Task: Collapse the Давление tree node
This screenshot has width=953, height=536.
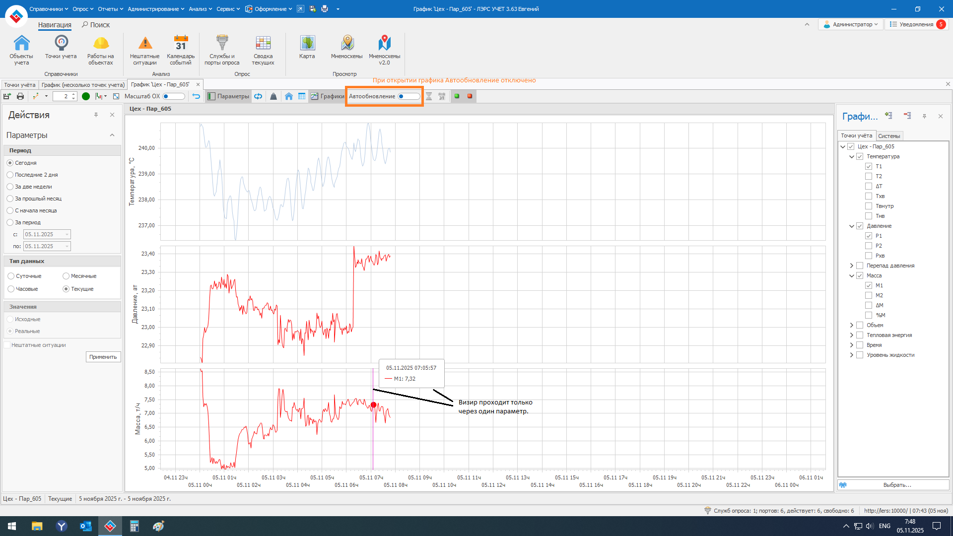Action: point(852,226)
